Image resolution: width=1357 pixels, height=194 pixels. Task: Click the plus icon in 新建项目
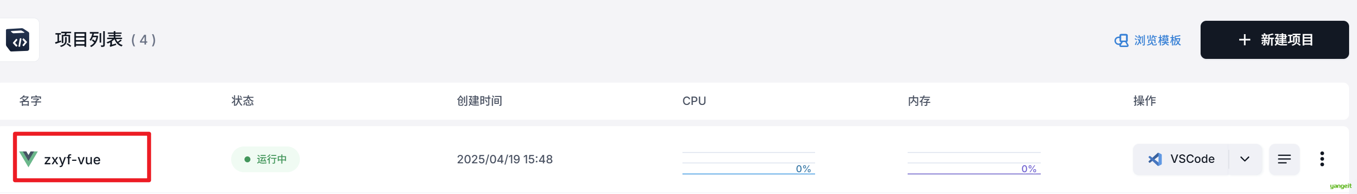pos(1245,40)
